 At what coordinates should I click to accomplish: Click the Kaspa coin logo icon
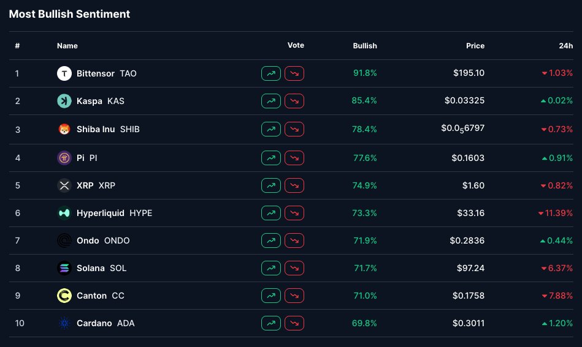64,101
